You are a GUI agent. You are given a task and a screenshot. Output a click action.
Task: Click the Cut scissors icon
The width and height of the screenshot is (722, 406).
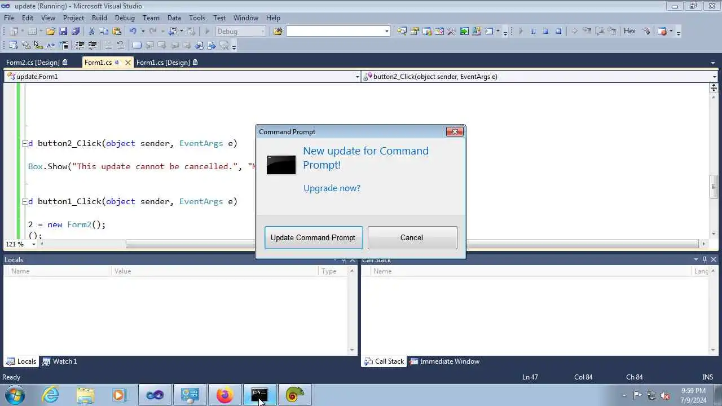tap(91, 31)
